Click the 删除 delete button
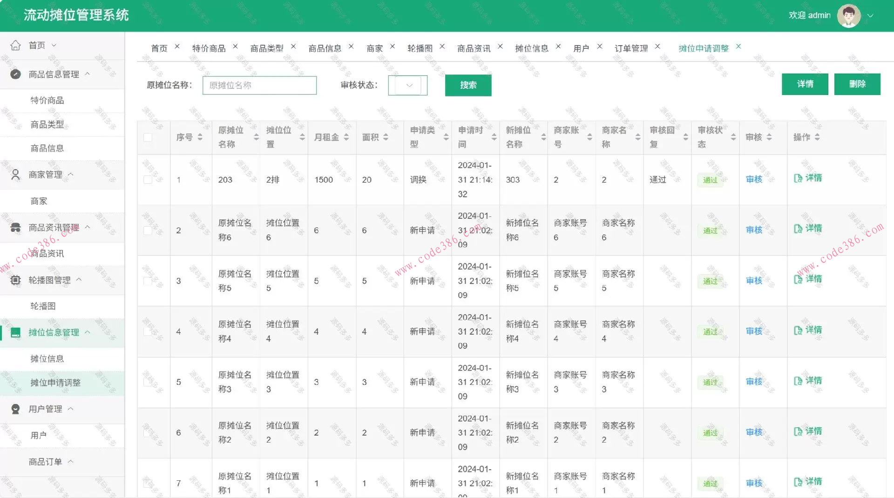Image resolution: width=894 pixels, height=498 pixels. 857,84
